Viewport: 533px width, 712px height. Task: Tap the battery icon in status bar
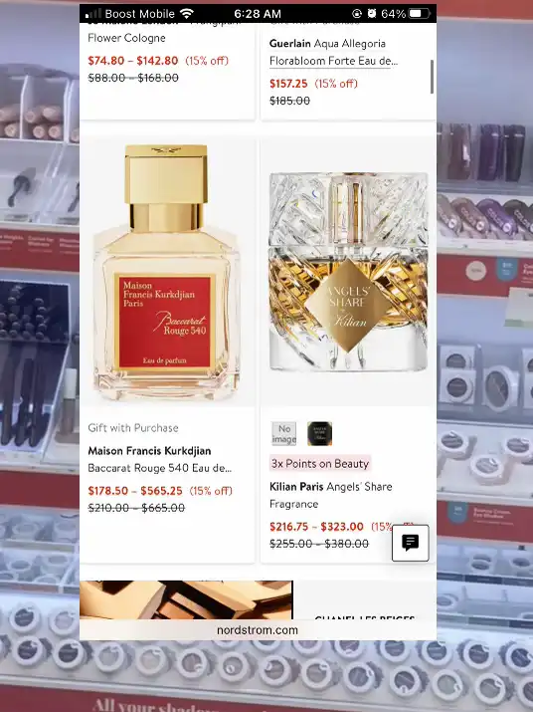tap(419, 14)
